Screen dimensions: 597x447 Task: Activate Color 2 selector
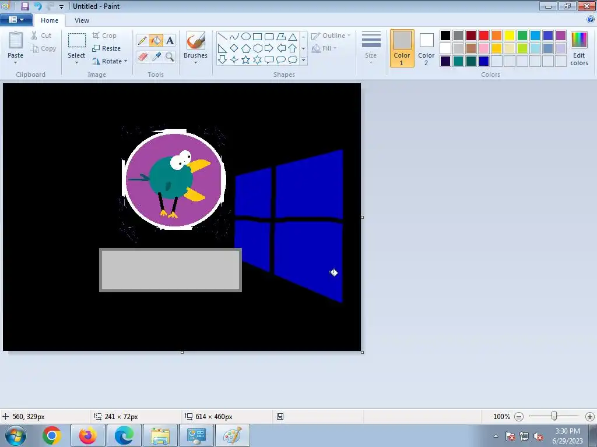pyautogui.click(x=426, y=49)
